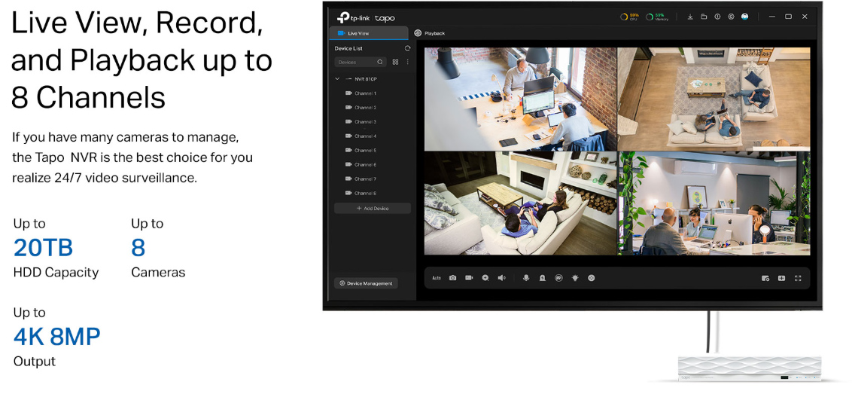852x394 pixels.
Task: Turn on the microphone talk icon
Action: [x=526, y=278]
